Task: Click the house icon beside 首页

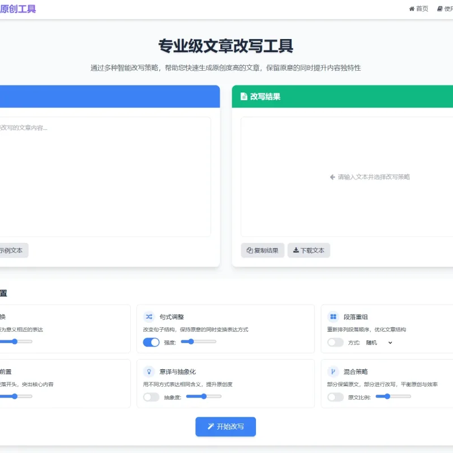Action: click(412, 9)
